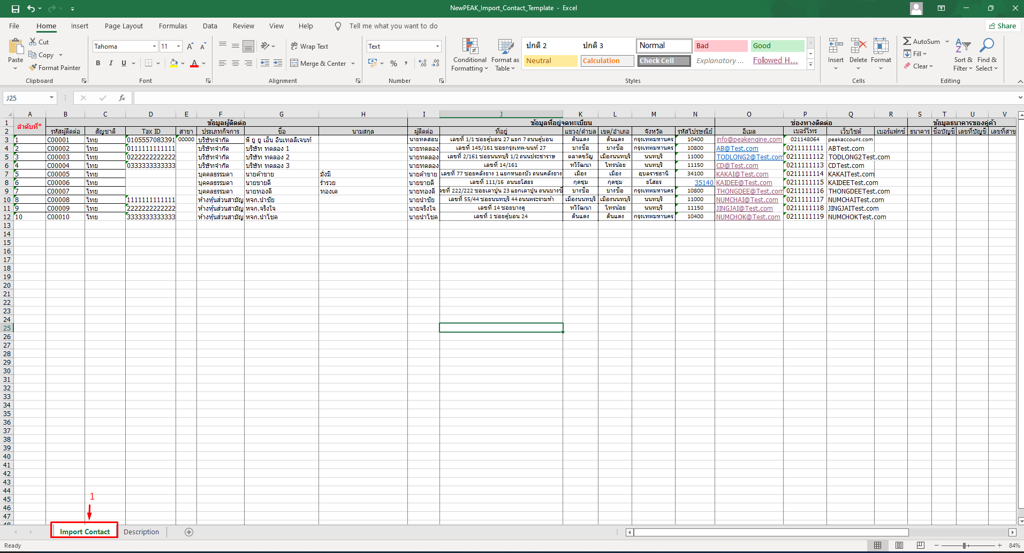
Task: Open the Clear dropdown
Action: [x=919, y=66]
